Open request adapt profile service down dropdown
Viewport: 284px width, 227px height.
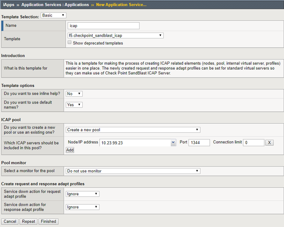[x=83, y=194]
